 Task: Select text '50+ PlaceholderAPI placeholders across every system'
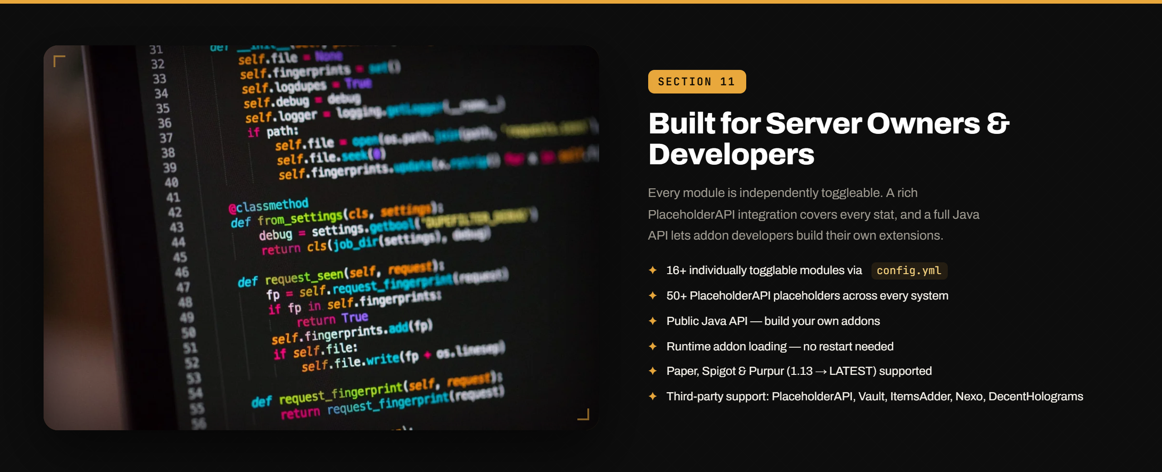807,295
